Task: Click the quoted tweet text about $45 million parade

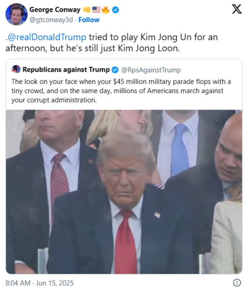Action: (121, 91)
